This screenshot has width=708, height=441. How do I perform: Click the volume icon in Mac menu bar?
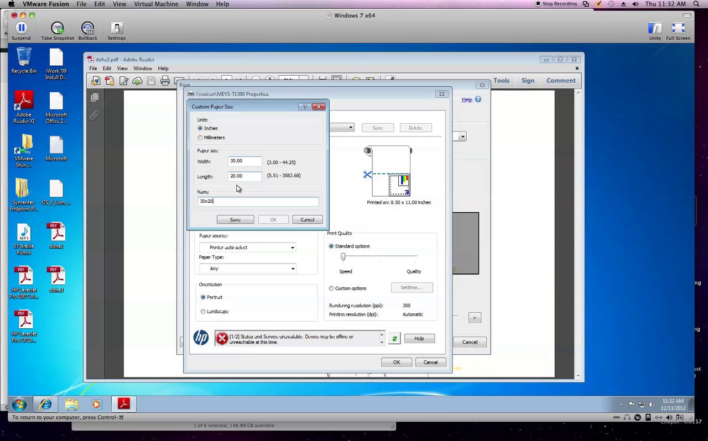pyautogui.click(x=635, y=4)
